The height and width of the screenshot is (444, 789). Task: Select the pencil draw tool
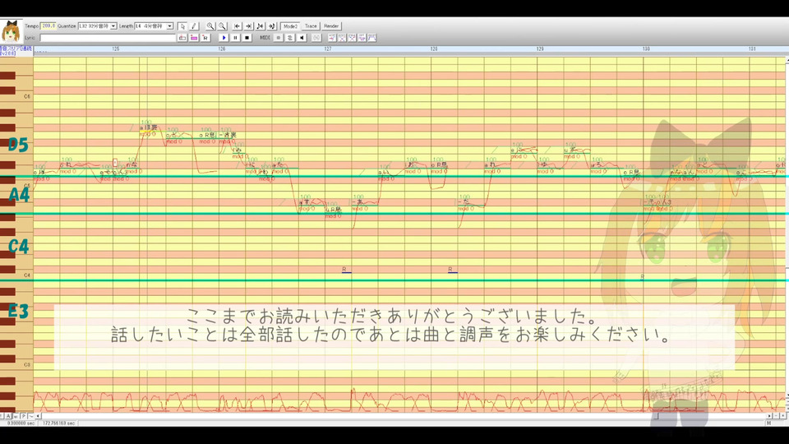point(194,26)
